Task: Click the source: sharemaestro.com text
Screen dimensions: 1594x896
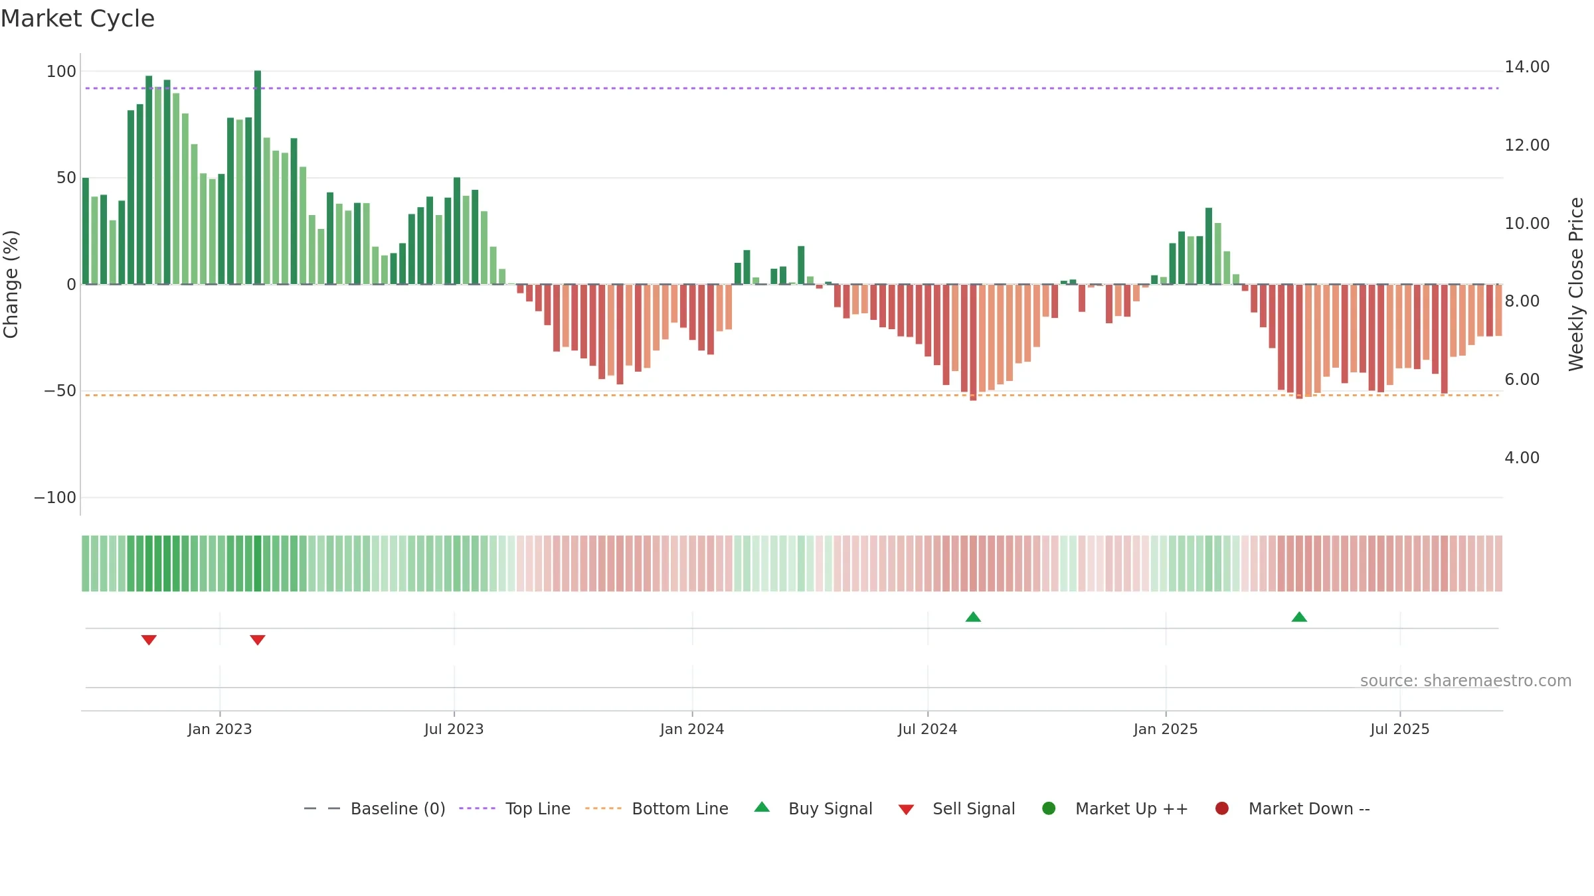Action: tap(1466, 681)
